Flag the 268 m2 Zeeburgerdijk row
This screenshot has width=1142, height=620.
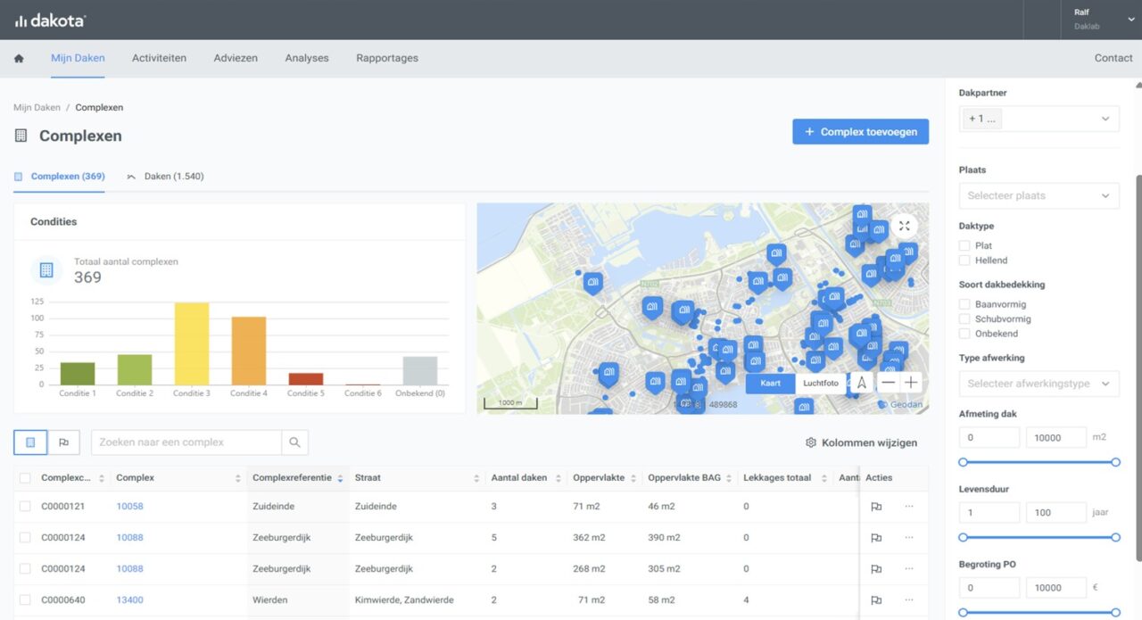tap(876, 569)
